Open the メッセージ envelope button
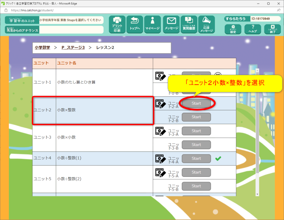 (171, 24)
